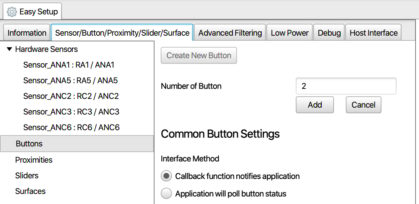The width and height of the screenshot is (419, 204).
Task: Click the Number of Button input field
Action: point(346,86)
